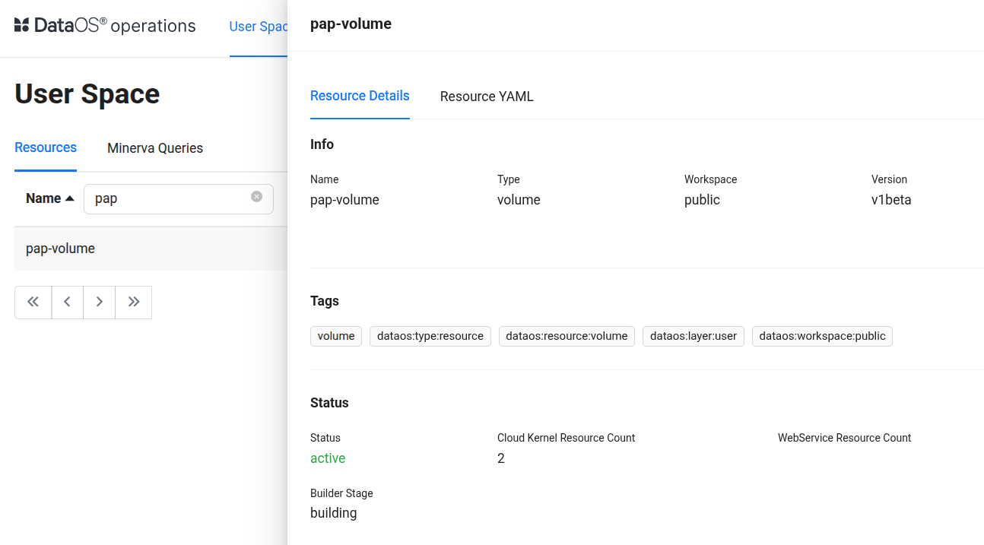The image size is (984, 545).
Task: Select pap-volume row in the table
Action: (x=61, y=249)
